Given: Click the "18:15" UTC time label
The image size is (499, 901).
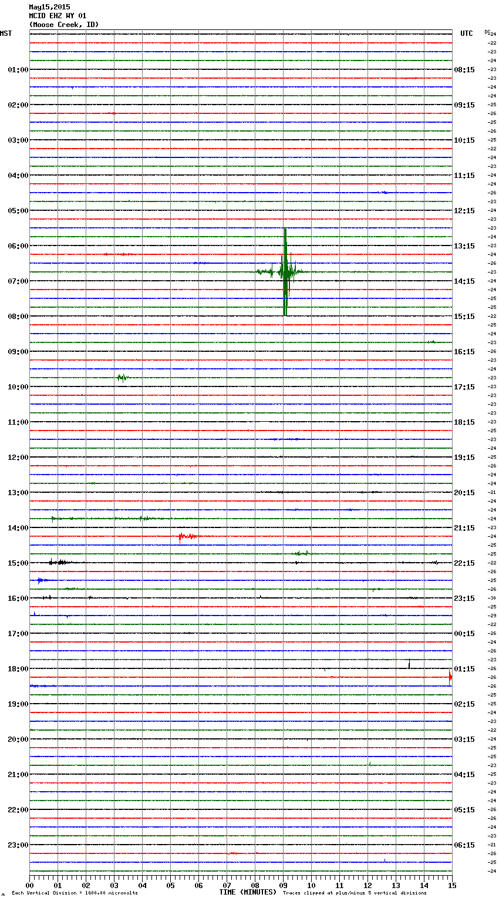Looking at the screenshot, I should [464, 422].
